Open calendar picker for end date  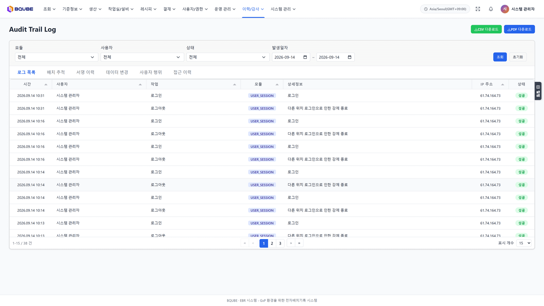350,57
